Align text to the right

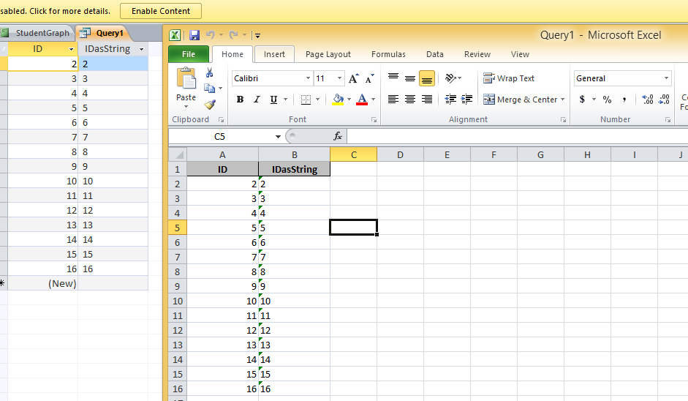click(x=427, y=100)
